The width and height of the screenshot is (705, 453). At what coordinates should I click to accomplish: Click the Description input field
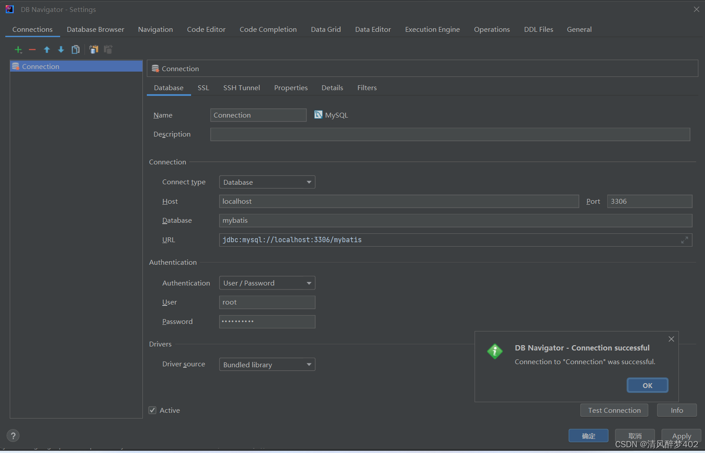coord(450,134)
